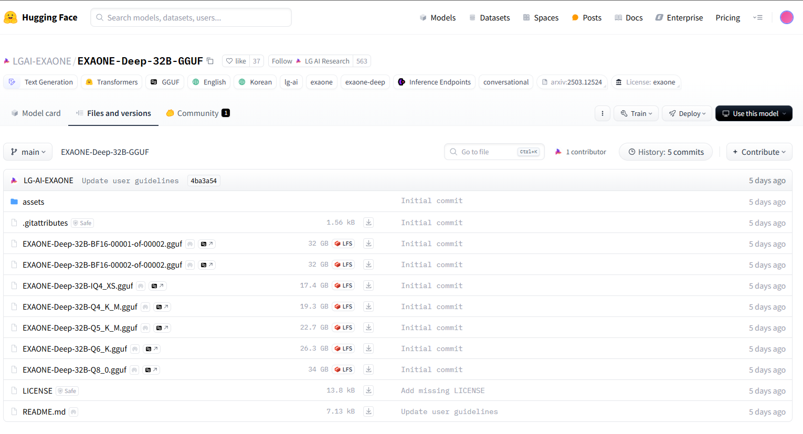Download the README.md file
The width and height of the screenshot is (803, 434).
[369, 411]
